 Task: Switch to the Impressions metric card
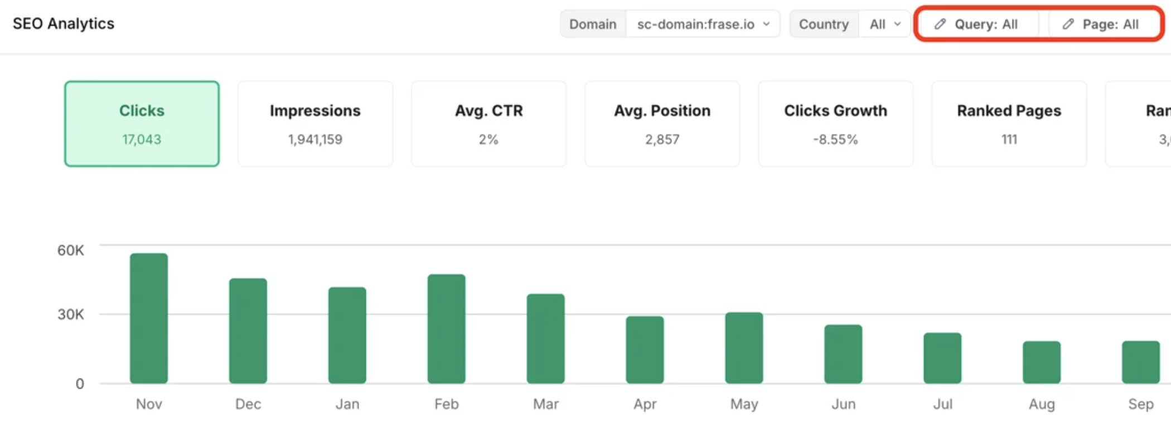point(315,124)
